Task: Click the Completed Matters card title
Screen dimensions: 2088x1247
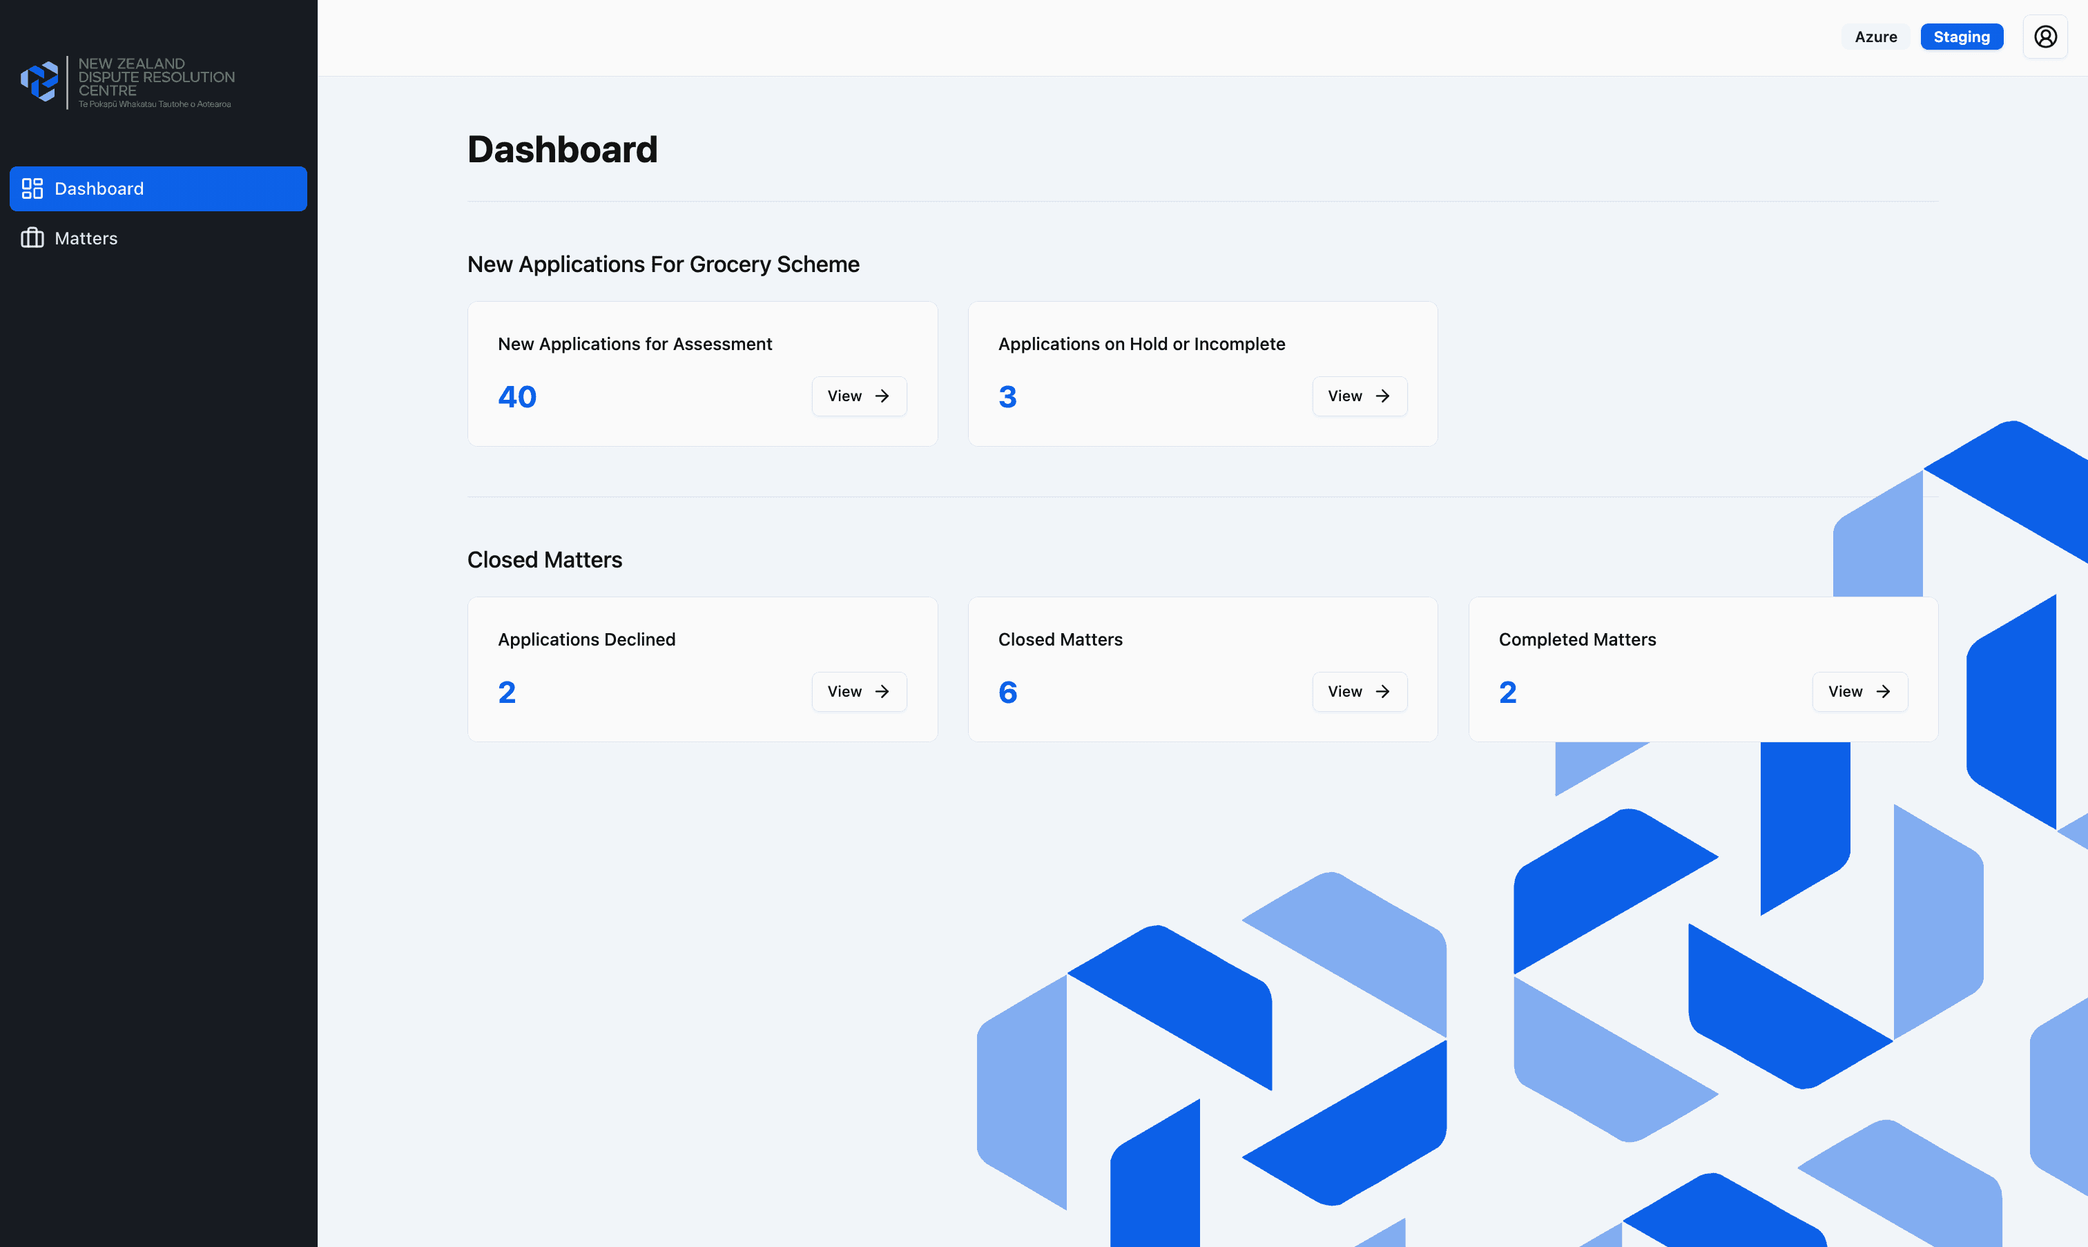Action: pos(1577,639)
